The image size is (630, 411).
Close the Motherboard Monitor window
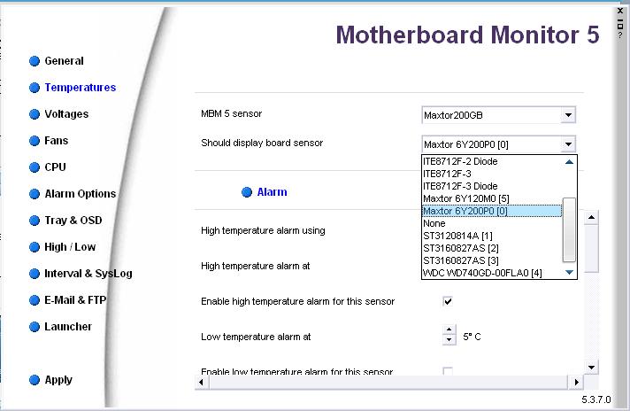620,11
